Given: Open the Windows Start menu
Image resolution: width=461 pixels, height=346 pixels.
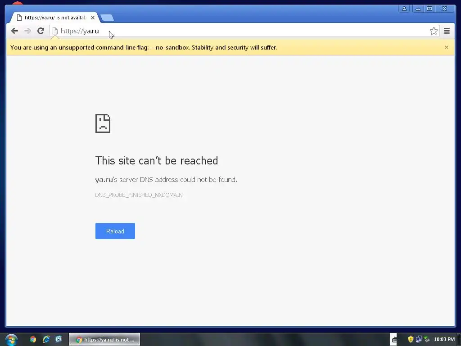Looking at the screenshot, I should pyautogui.click(x=11, y=340).
